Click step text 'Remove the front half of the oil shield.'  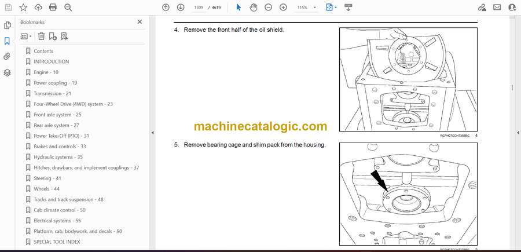234,30
